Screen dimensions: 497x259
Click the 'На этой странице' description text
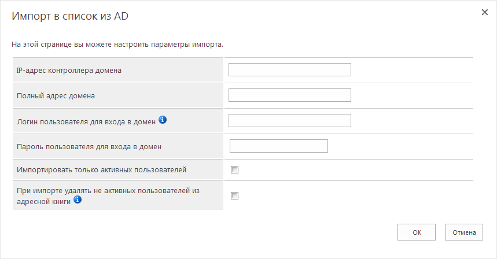117,45
